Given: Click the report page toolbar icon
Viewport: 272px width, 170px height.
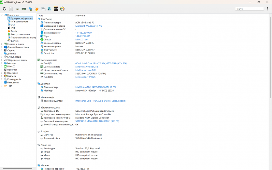Looking at the screenshot, I should (x=11, y=9).
